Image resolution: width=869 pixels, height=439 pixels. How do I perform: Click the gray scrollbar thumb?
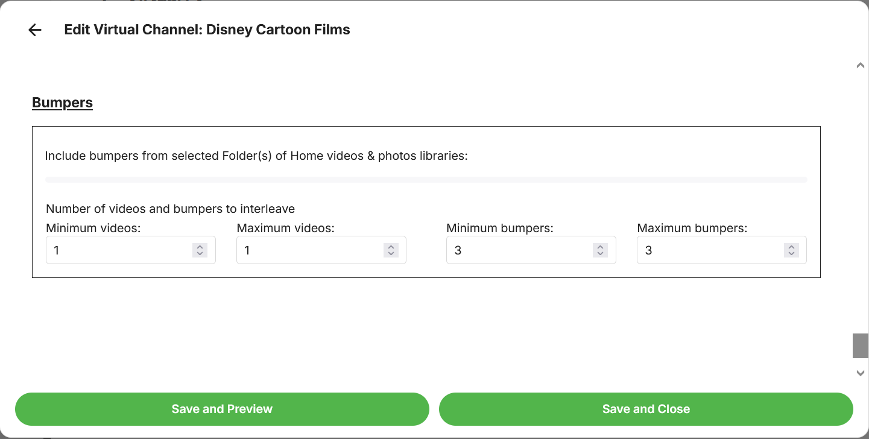861,346
